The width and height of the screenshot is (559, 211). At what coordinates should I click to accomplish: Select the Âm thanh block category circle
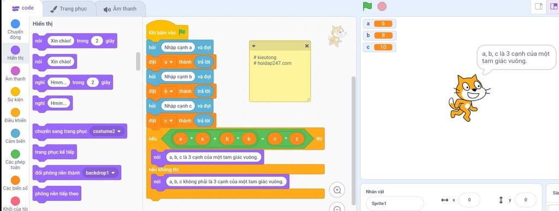(x=15, y=71)
